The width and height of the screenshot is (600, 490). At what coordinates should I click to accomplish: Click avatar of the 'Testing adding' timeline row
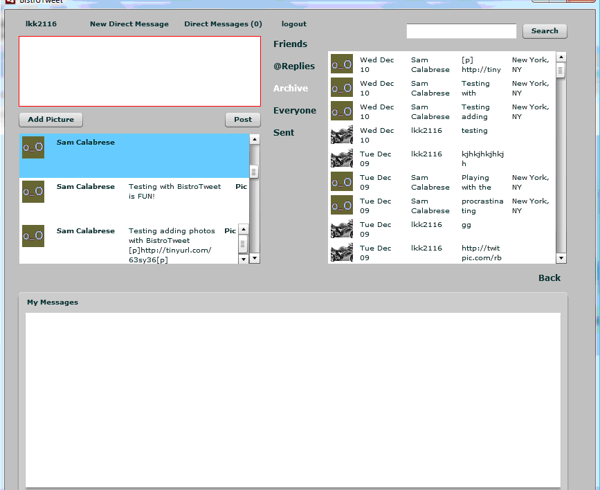coord(342,111)
